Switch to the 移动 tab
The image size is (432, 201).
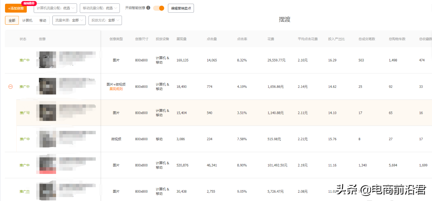43,20
